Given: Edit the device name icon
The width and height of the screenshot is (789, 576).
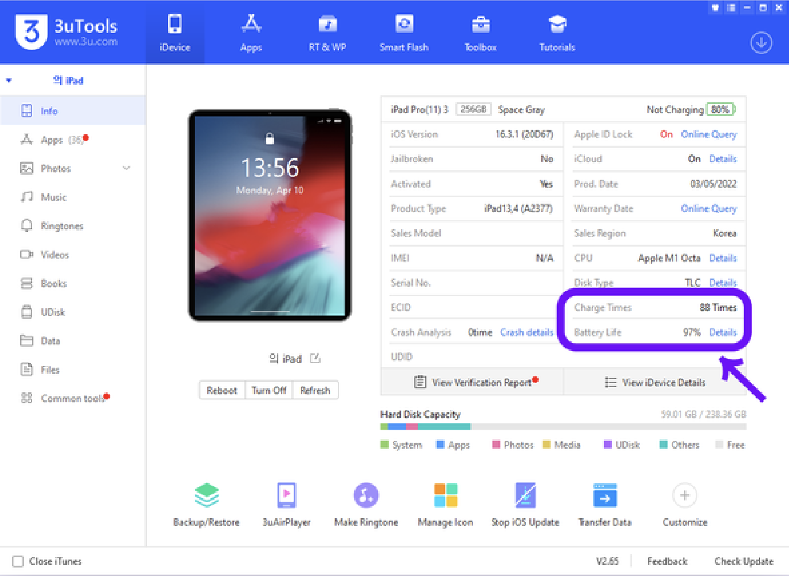Looking at the screenshot, I should pyautogui.click(x=315, y=358).
